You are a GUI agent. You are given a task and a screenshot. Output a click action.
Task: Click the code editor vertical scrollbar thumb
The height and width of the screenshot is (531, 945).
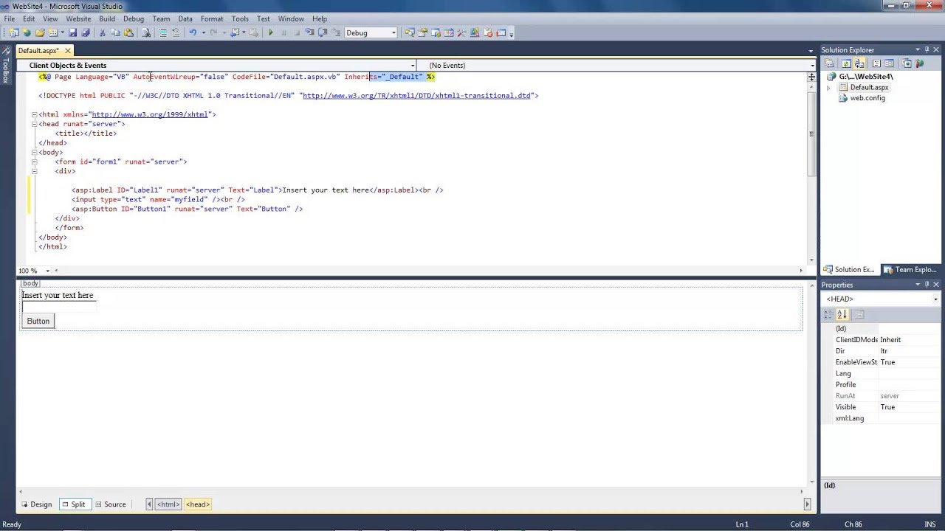811,133
